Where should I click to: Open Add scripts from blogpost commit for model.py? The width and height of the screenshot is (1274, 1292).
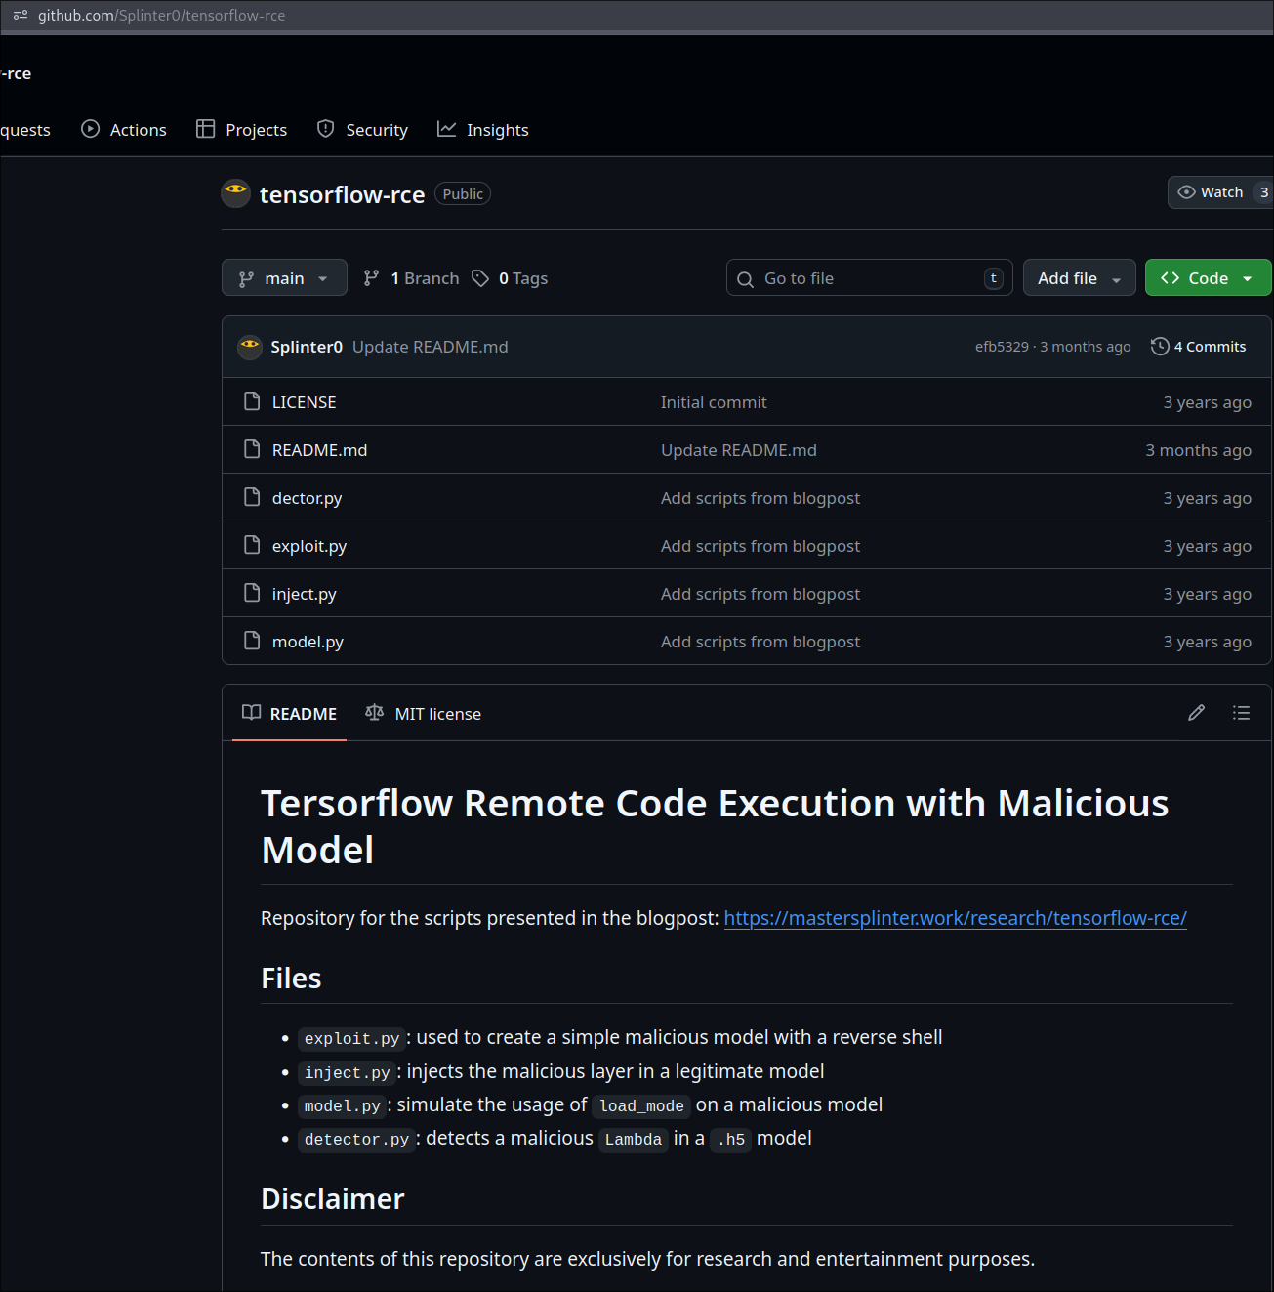pos(760,642)
